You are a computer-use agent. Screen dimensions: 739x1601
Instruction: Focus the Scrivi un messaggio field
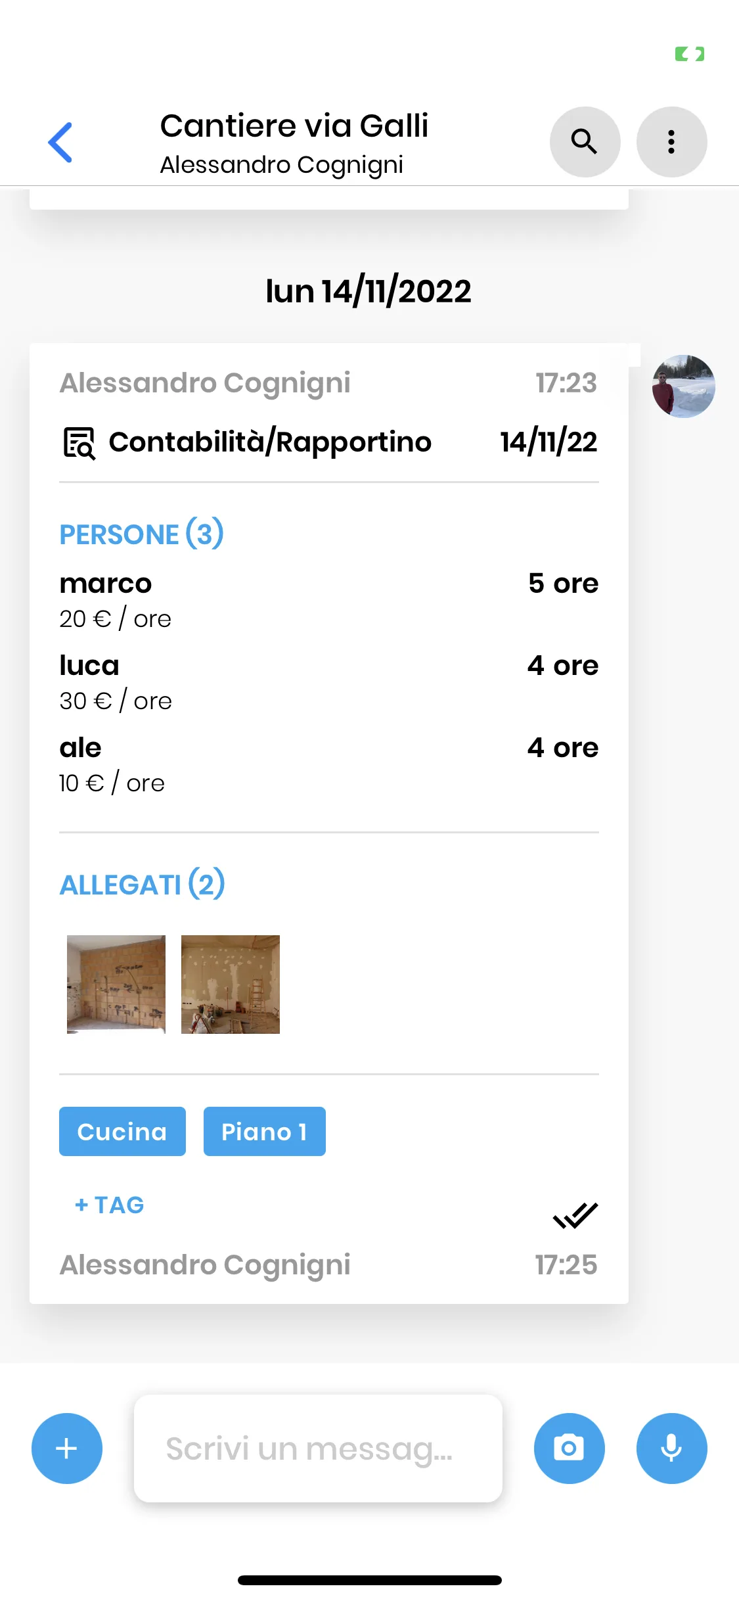[x=318, y=1449]
